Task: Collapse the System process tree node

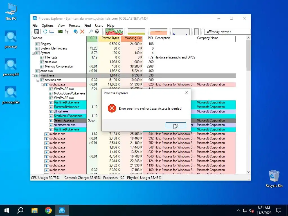Action: coord(33,53)
